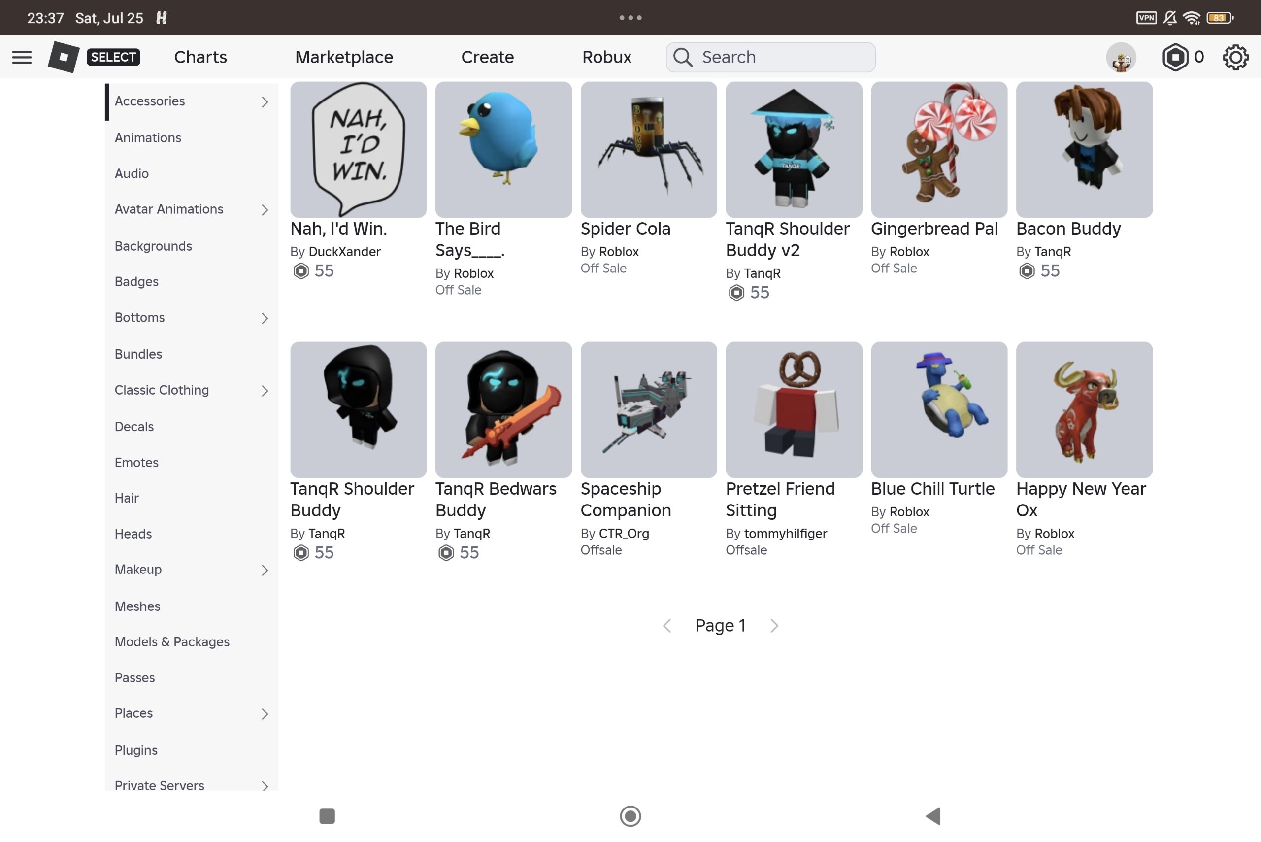The height and width of the screenshot is (842, 1261).
Task: Select the Backgrounds category
Action: [153, 246]
